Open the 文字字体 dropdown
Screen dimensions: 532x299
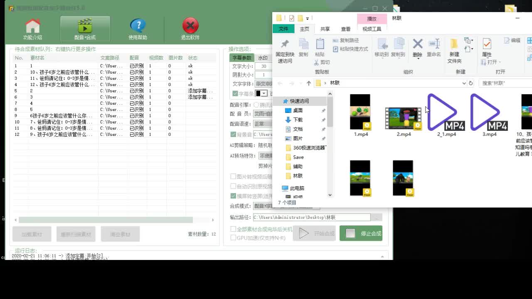[263, 84]
